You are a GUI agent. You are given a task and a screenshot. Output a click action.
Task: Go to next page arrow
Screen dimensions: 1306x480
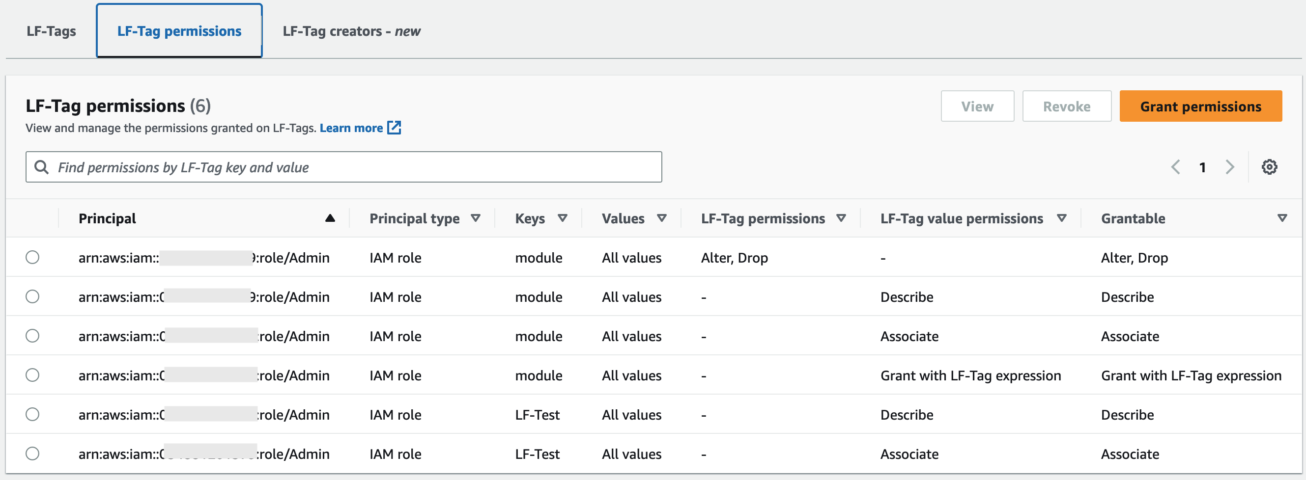point(1229,167)
